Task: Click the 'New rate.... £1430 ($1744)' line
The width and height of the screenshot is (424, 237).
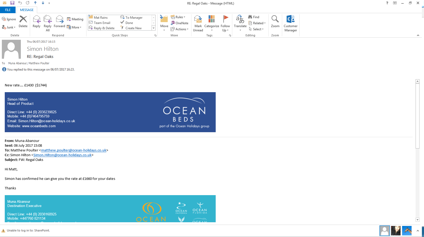Action: [26, 85]
